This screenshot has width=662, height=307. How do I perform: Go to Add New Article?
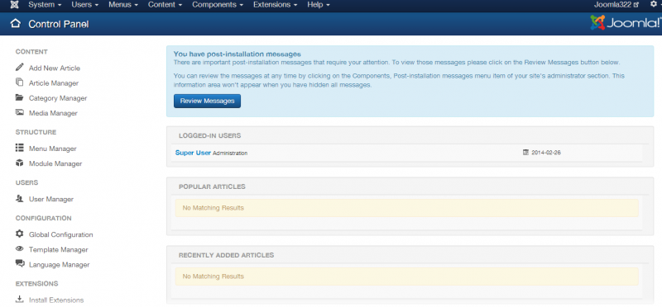55,68
